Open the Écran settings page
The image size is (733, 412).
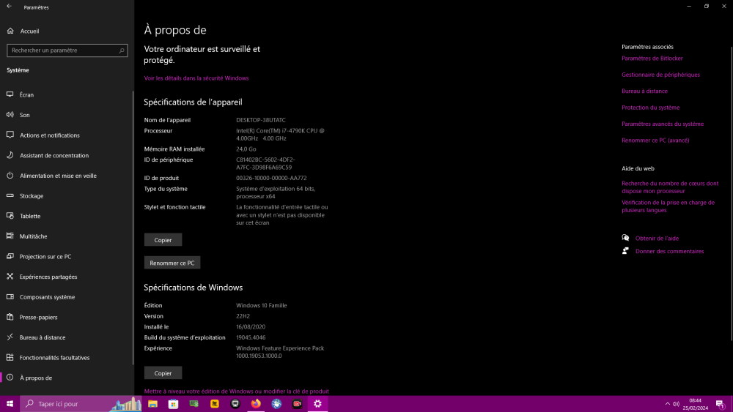pos(26,94)
